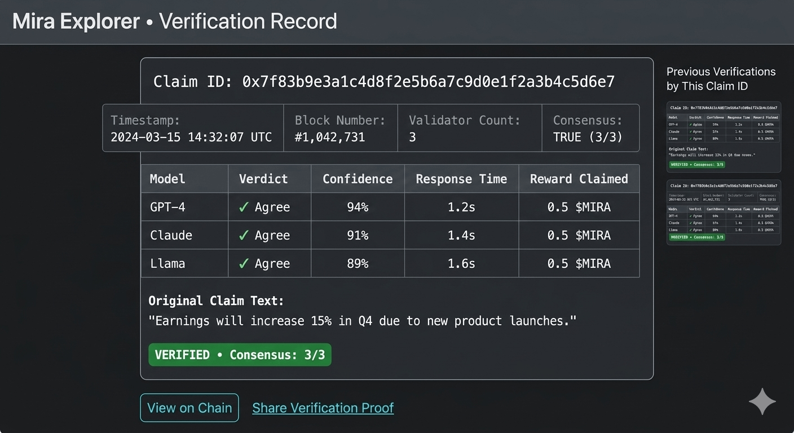Screen dimensions: 794x433
Task: Click the Reward Claimed column header
Action: pos(579,179)
